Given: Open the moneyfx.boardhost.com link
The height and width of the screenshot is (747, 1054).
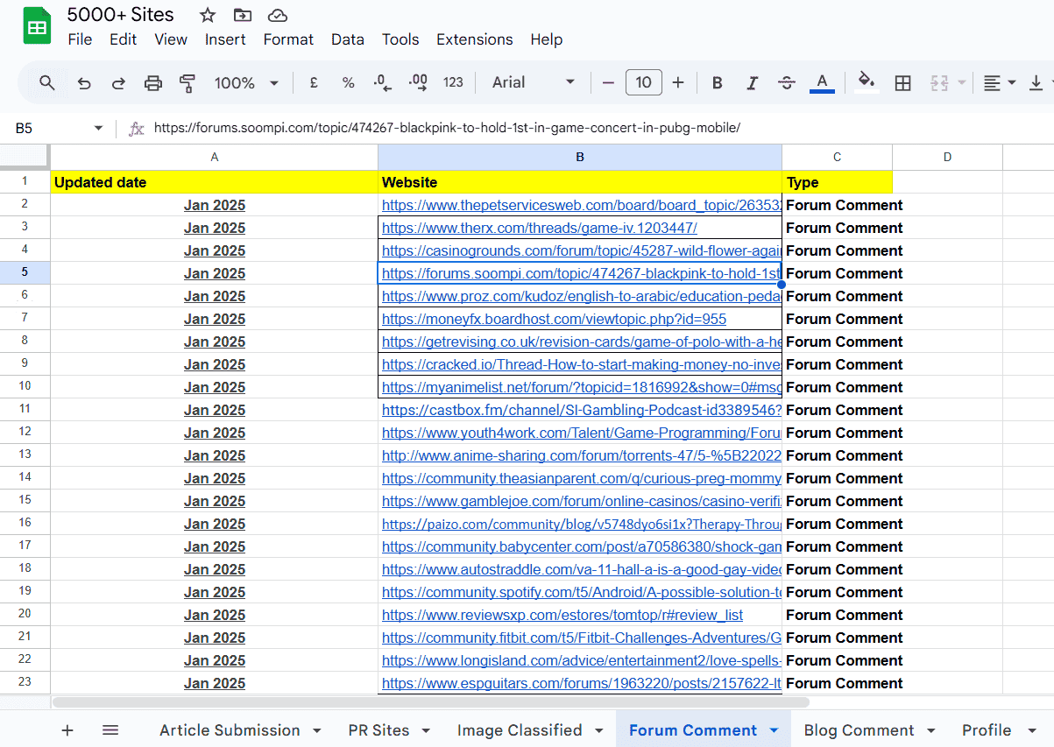Looking at the screenshot, I should point(554,320).
